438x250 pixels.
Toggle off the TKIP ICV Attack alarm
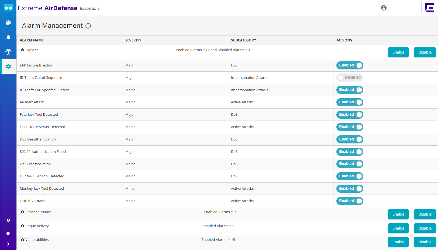click(350, 201)
